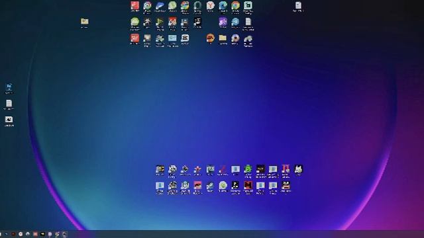The width and height of the screenshot is (424, 238).
Task: Select the text document icon below the Ps shortcut
Action: click(x=9, y=103)
